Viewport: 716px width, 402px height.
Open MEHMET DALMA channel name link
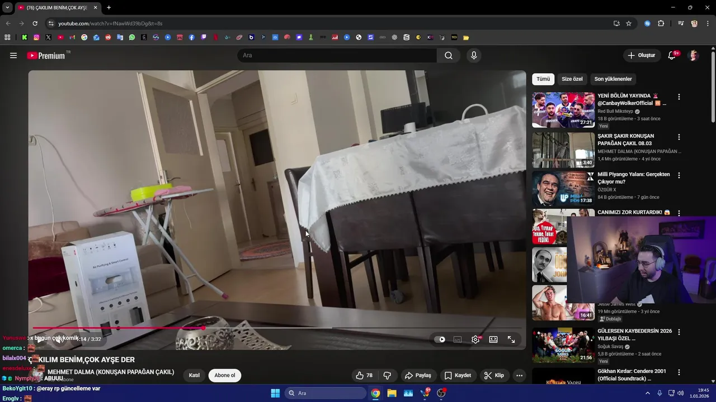tap(111, 372)
